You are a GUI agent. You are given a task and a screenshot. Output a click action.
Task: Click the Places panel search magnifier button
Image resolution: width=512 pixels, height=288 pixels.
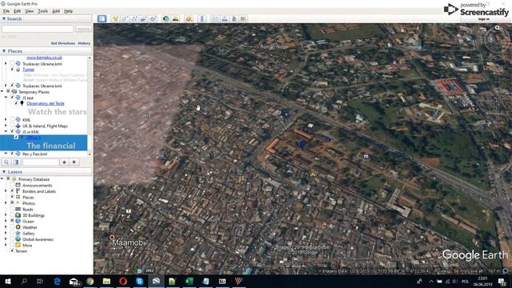(6, 162)
